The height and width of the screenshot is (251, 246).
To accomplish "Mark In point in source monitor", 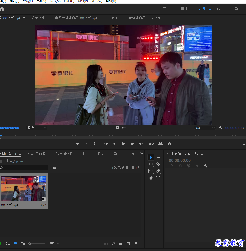I will pos(87,144).
